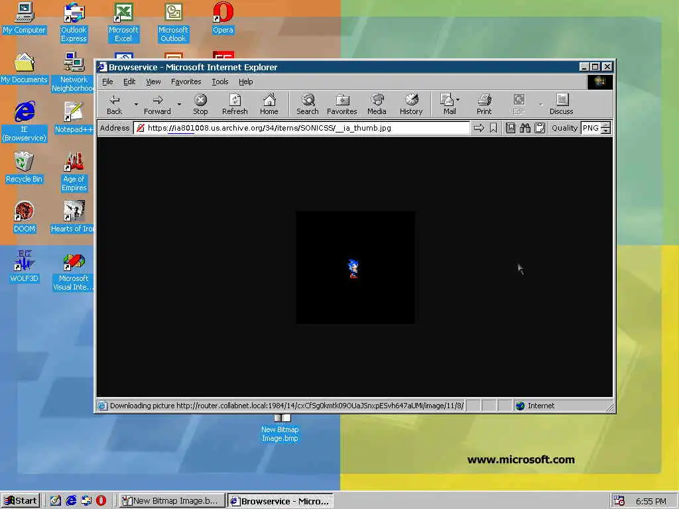Screen dimensions: 679x509
Task: Open the Tools menu
Action: click(x=220, y=82)
